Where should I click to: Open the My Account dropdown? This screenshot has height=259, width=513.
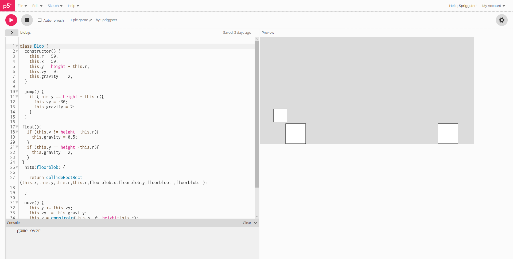[493, 6]
